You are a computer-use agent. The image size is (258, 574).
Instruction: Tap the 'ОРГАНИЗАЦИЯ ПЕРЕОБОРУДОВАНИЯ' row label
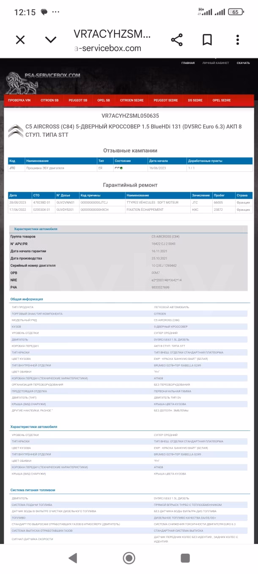pyautogui.click(x=37, y=384)
